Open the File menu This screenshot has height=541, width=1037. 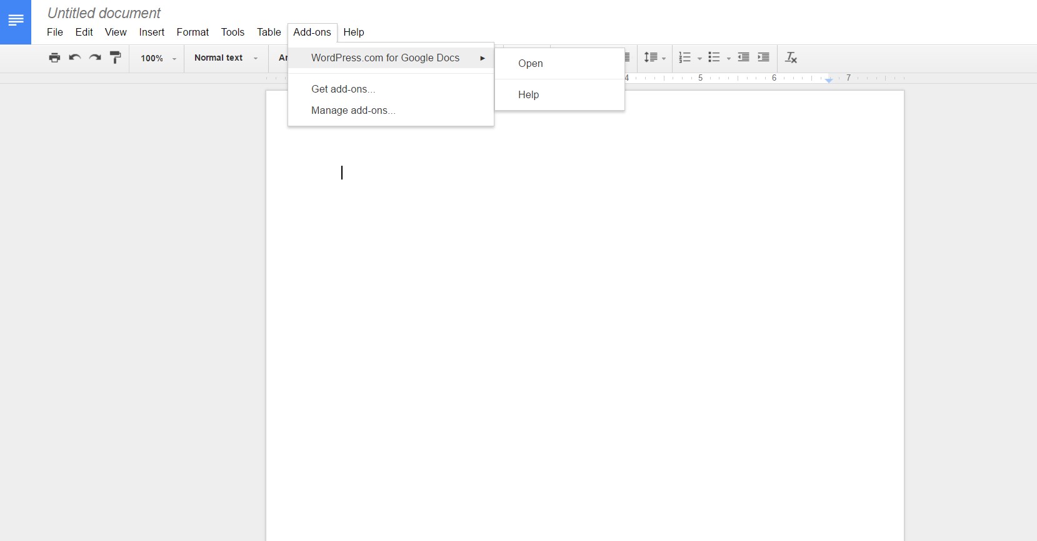coord(55,32)
